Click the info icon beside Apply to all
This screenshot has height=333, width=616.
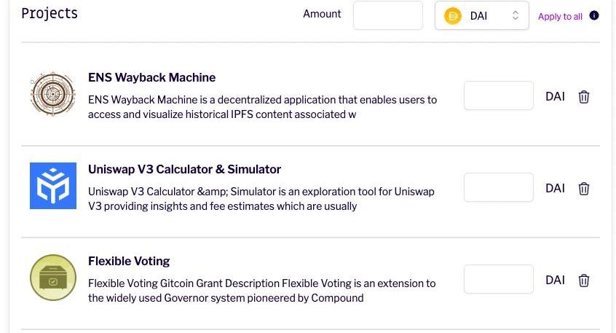[x=594, y=16]
